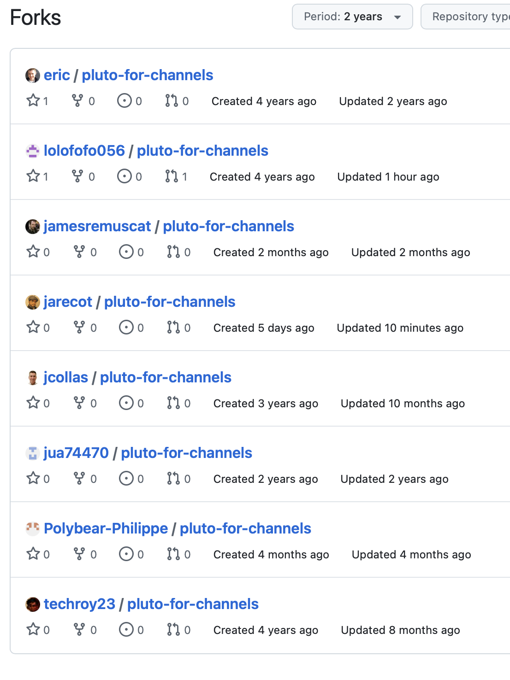Open the Repository type dropdown
Viewport: 510px width, 680px height.
(466, 17)
